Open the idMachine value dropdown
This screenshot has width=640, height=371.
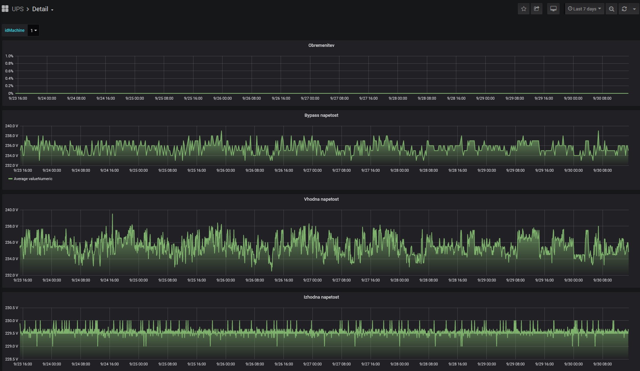click(33, 30)
